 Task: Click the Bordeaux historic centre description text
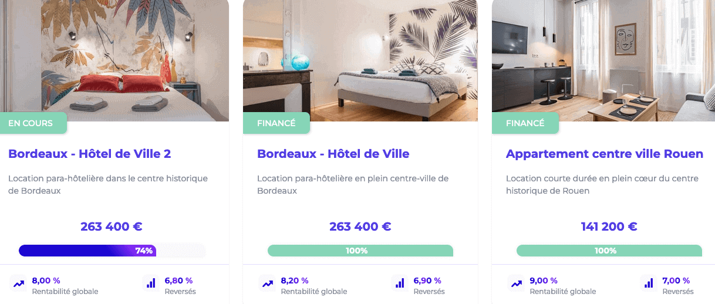108,184
